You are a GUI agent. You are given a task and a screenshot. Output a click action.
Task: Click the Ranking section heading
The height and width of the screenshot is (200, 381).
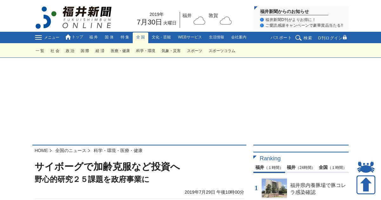pyautogui.click(x=270, y=158)
